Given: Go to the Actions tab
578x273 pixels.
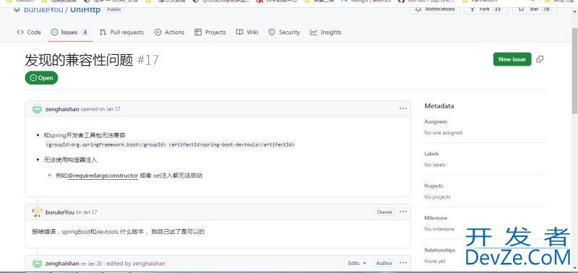Looking at the screenshot, I should coord(169,32).
